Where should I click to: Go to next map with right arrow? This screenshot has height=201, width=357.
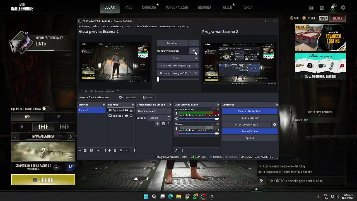[71, 137]
